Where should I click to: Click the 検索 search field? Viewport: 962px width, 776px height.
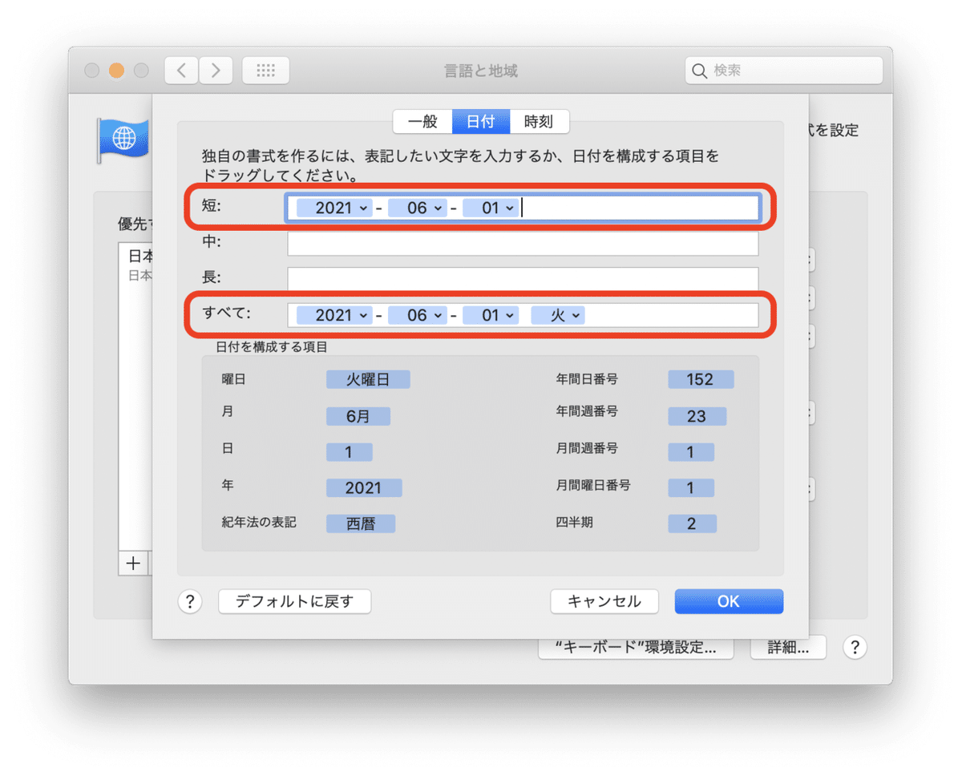[784, 71]
